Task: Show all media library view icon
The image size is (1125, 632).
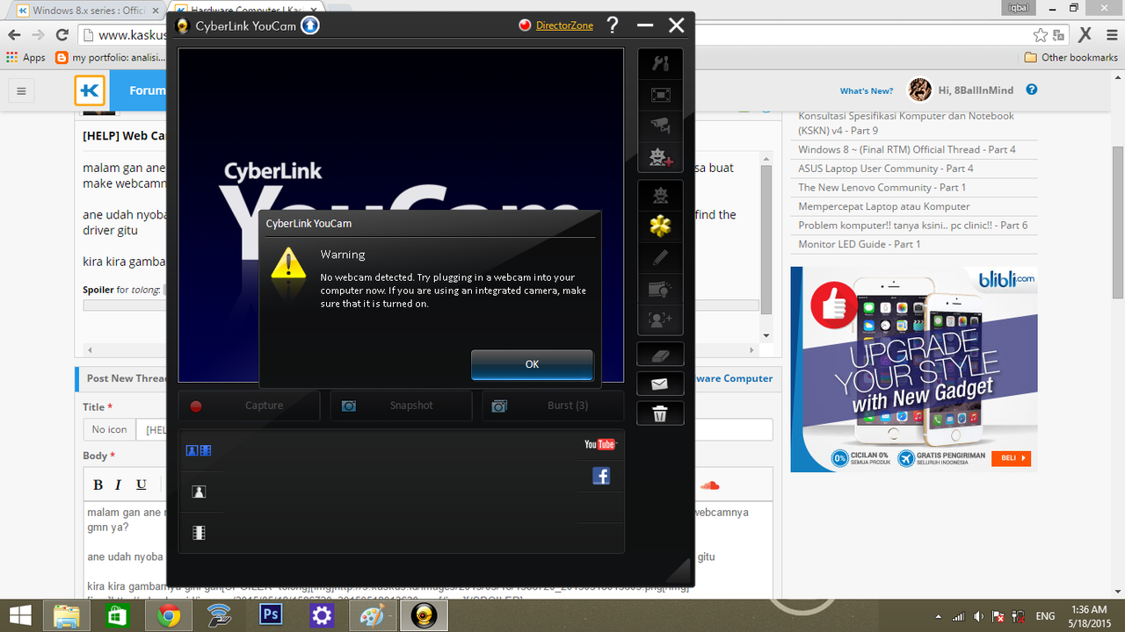Action: 199,450
